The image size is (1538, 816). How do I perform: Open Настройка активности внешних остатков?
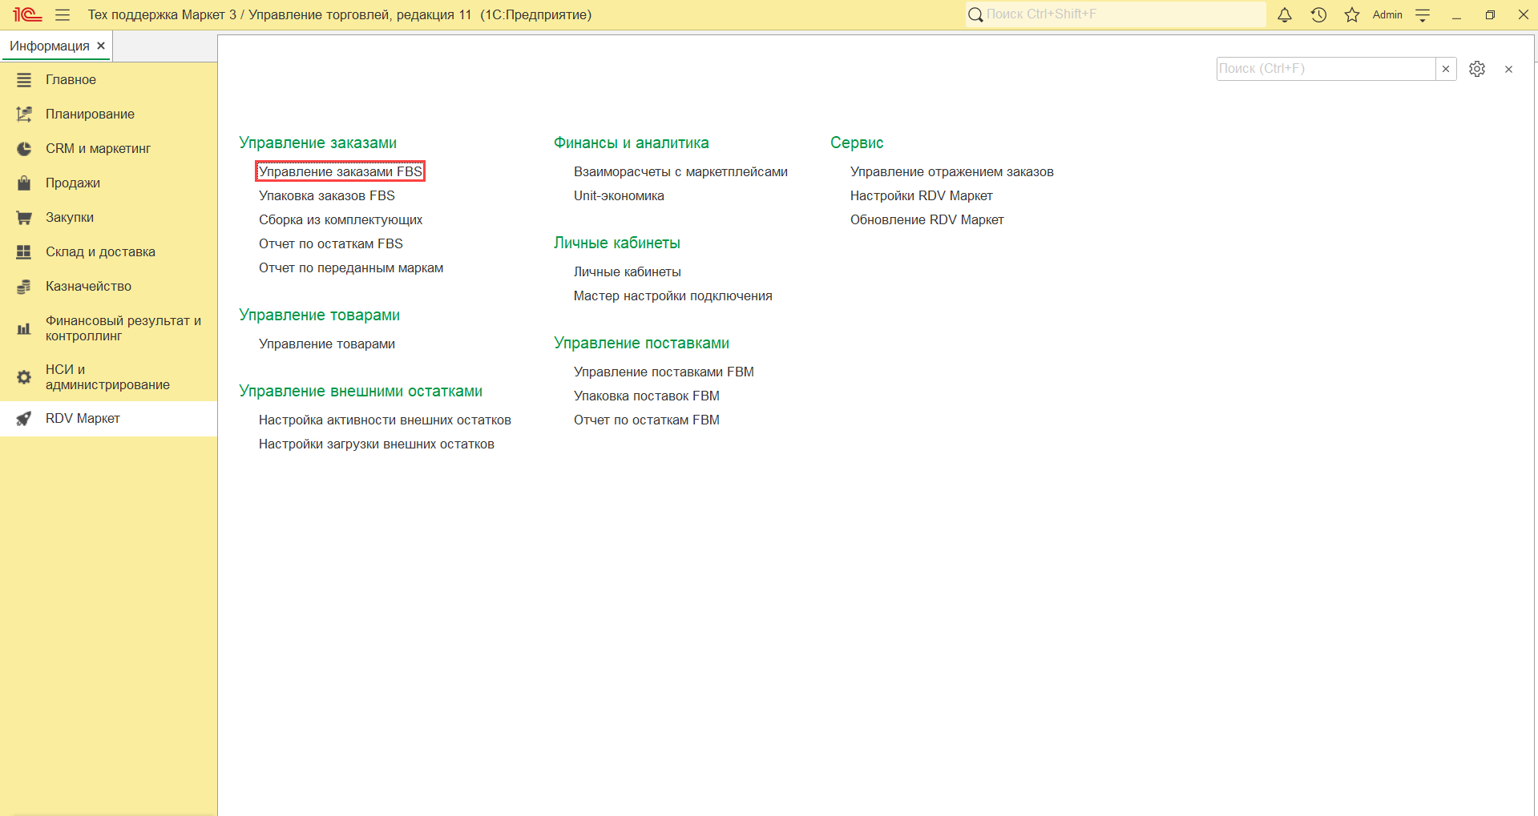click(x=385, y=420)
